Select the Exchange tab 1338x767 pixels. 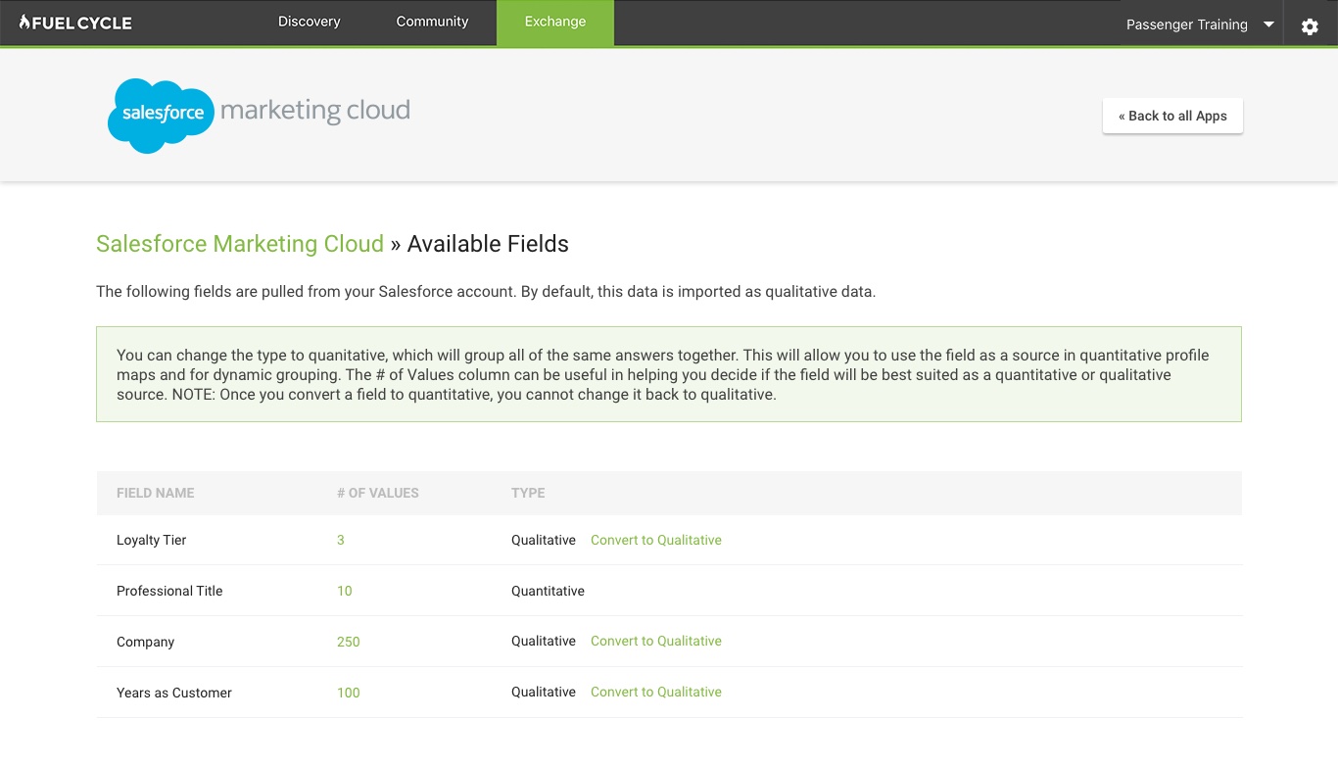click(555, 22)
